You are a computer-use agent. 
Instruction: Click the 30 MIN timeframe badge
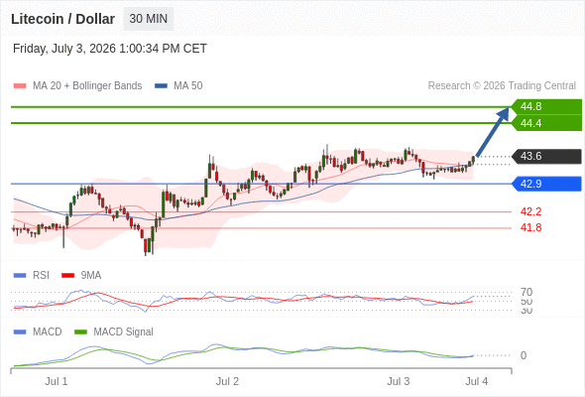click(x=149, y=19)
